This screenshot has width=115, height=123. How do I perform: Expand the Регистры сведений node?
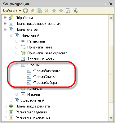pyautogui.click(x=5, y=112)
